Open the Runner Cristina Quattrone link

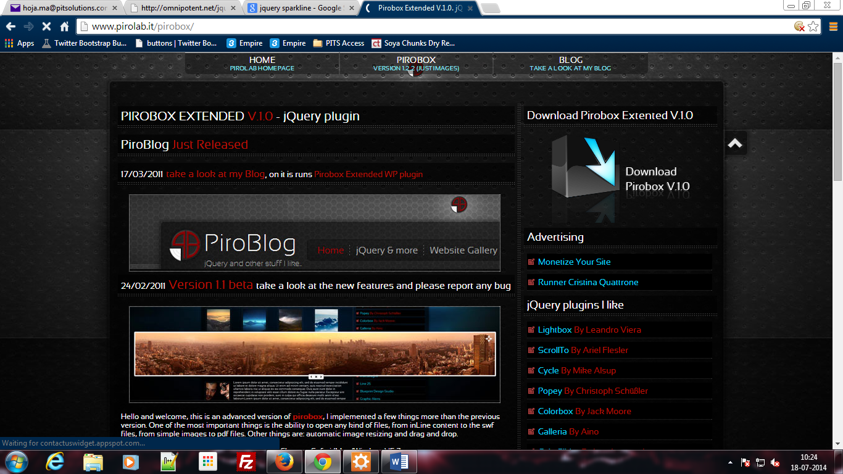pos(588,282)
